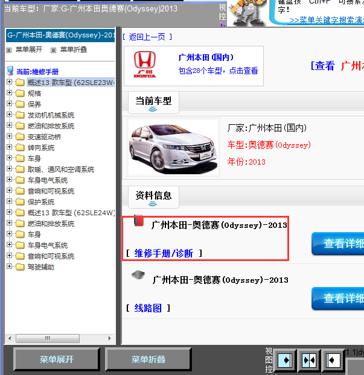The width and height of the screenshot is (364, 375).
Task: Click the sidebar horizontal scrollbar thumb
Action: (x=48, y=338)
